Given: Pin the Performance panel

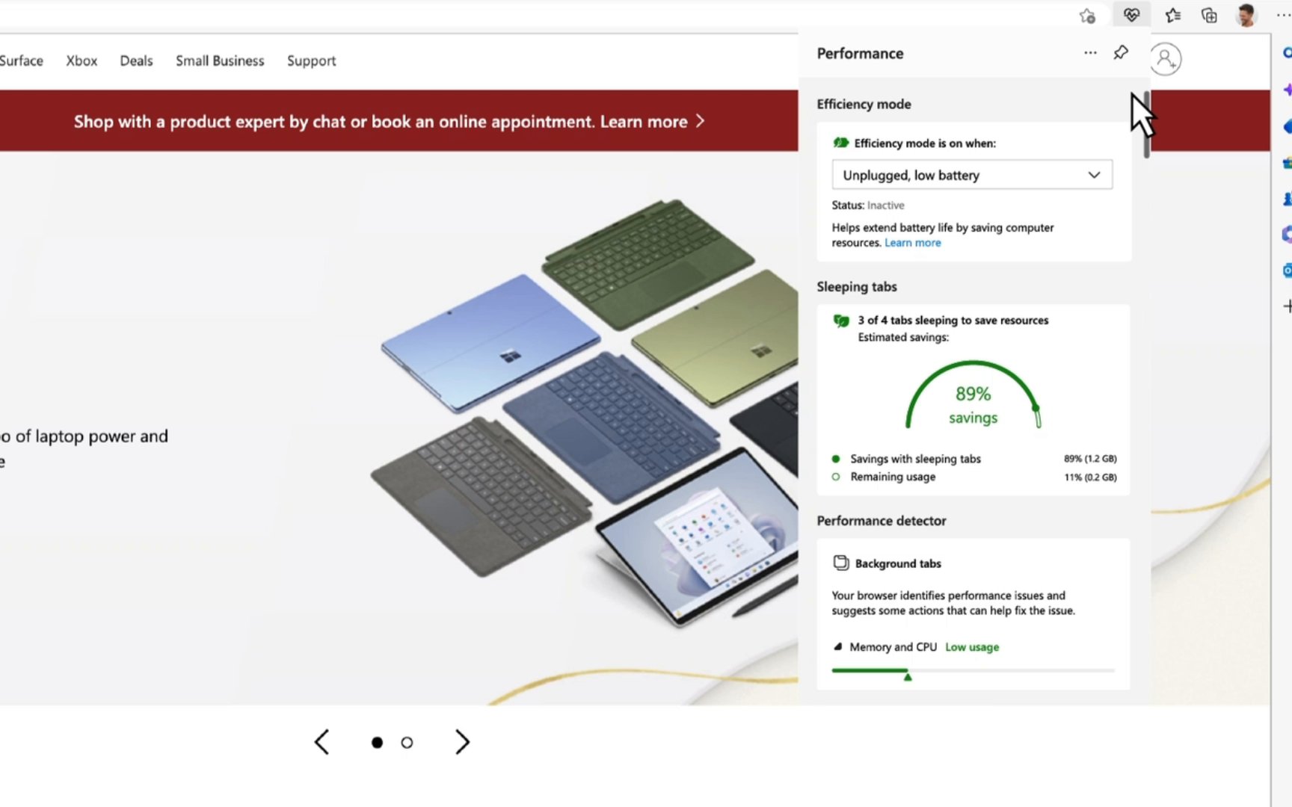Looking at the screenshot, I should pos(1120,52).
